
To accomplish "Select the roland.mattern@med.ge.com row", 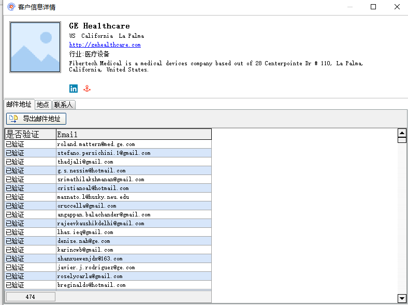I will (96, 144).
